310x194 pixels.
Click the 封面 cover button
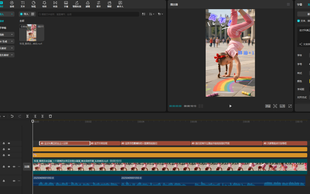27,167
